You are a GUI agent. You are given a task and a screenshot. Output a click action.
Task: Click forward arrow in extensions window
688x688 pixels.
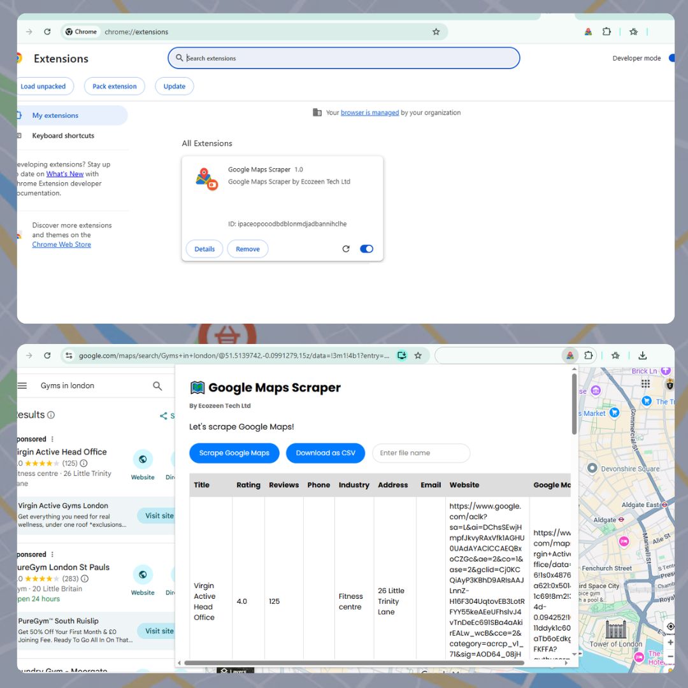click(29, 32)
